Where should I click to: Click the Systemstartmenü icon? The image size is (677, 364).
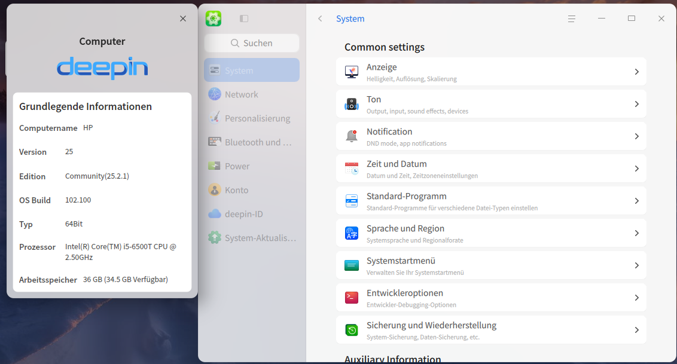[352, 265]
